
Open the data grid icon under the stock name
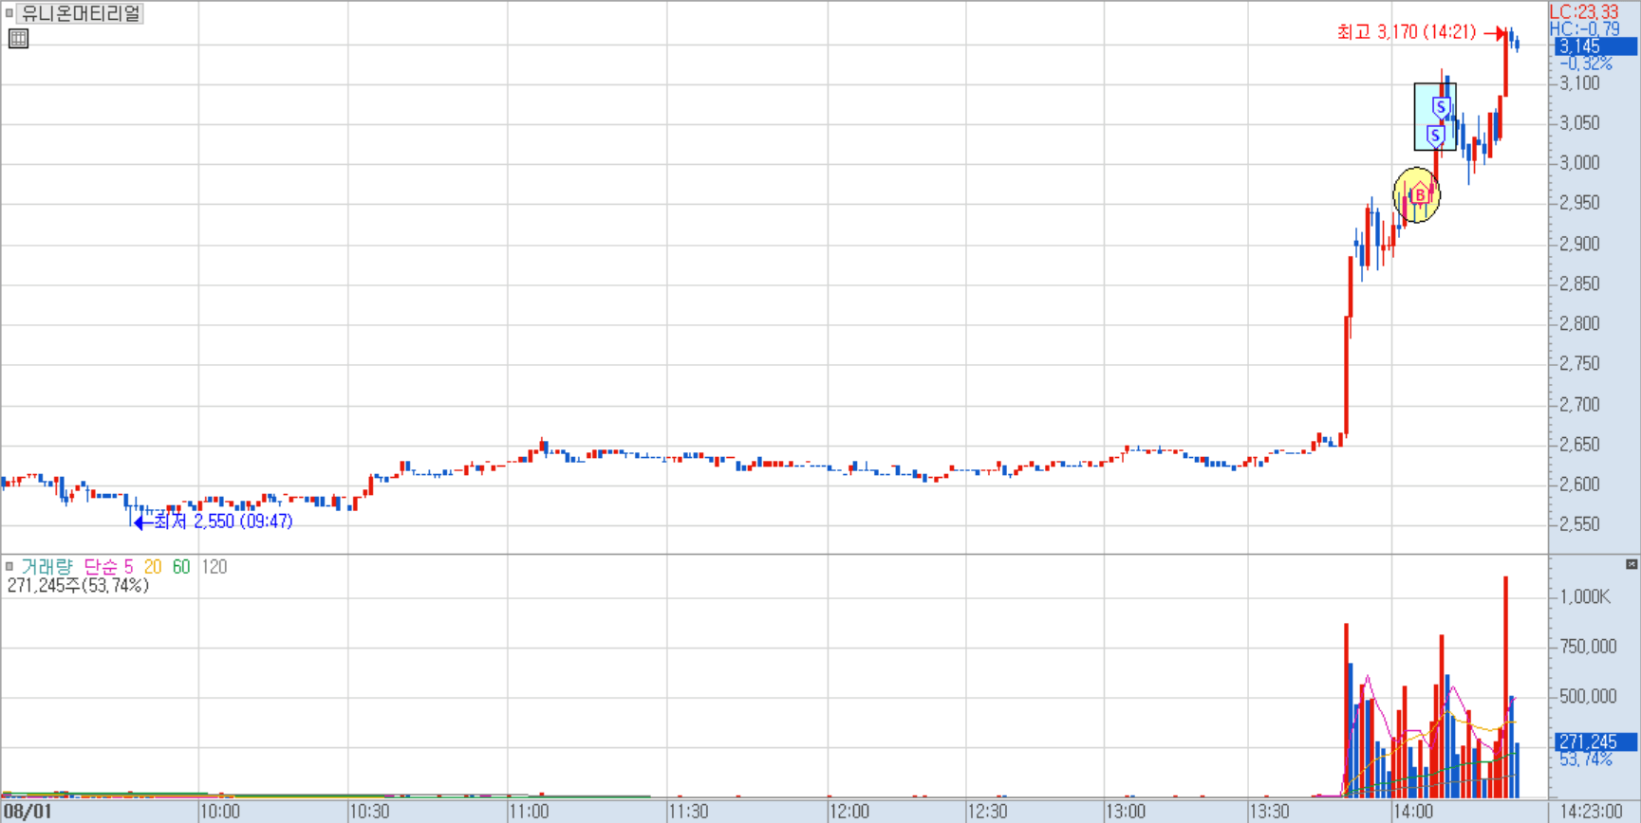18,39
